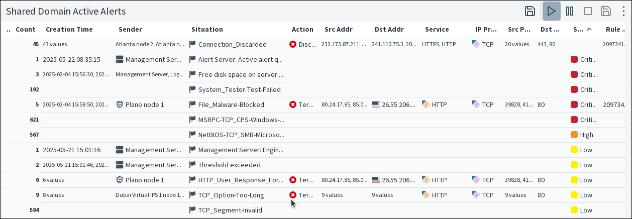
Task: Click the Creation Time column header
Action: [69, 29]
